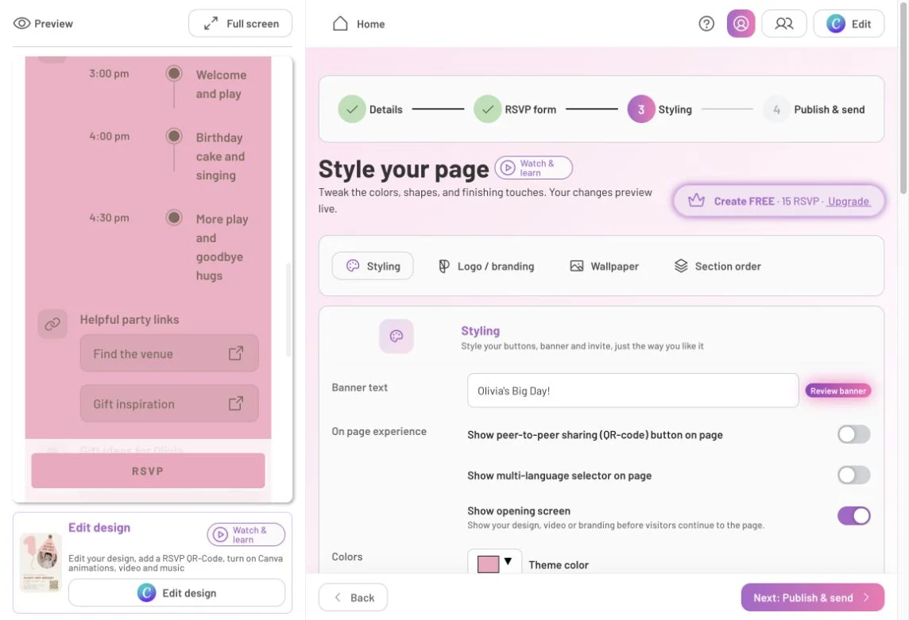
Task: Click the Details step label
Action: point(385,110)
